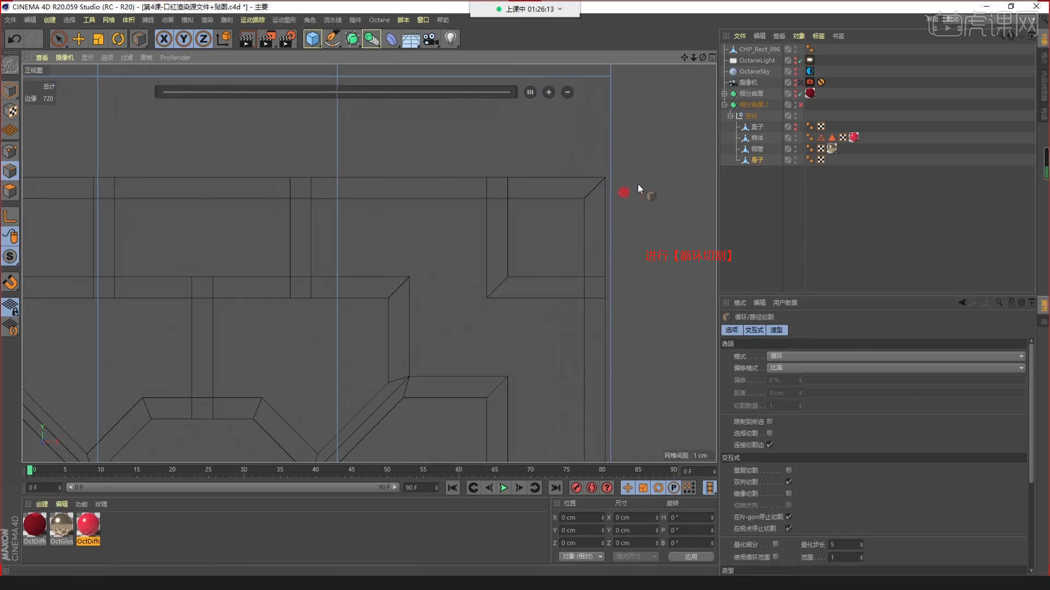Add a Camera object
1050x590 pixels.
[x=431, y=39]
